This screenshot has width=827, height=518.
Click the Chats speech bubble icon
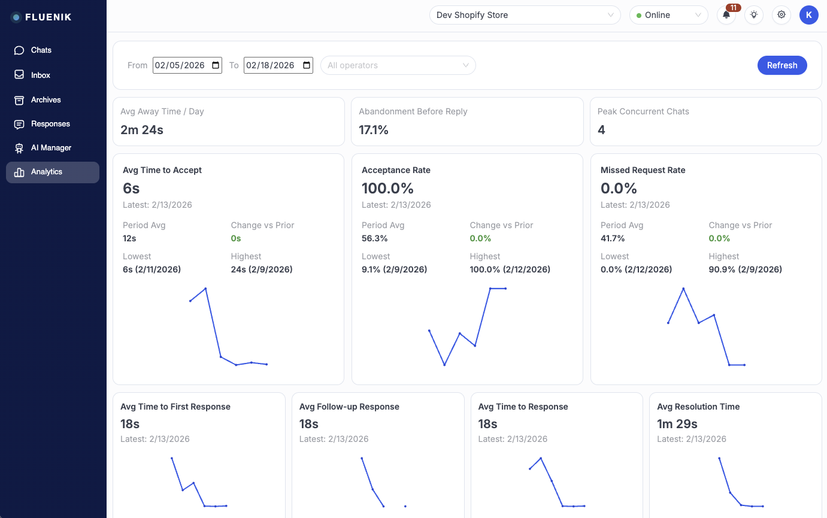pyautogui.click(x=19, y=50)
